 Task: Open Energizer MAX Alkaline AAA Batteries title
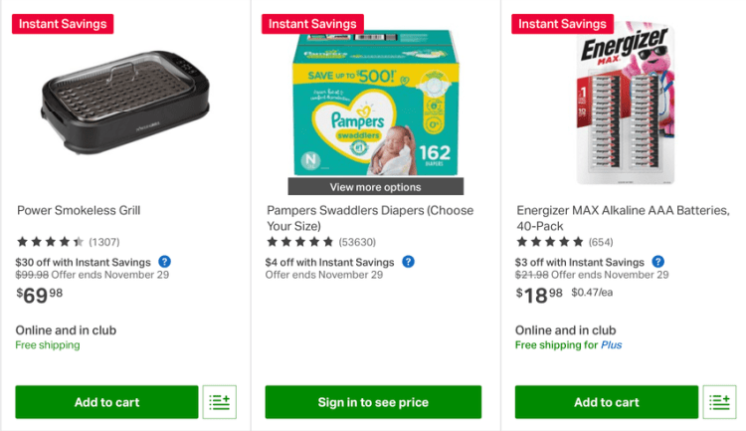pos(623,218)
